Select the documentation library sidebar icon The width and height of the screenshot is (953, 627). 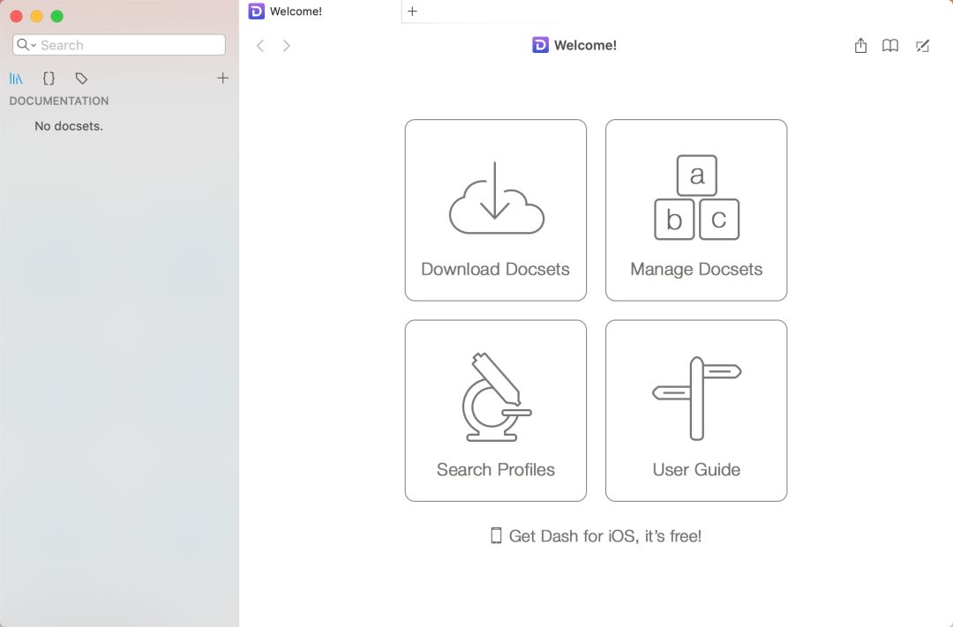click(17, 78)
